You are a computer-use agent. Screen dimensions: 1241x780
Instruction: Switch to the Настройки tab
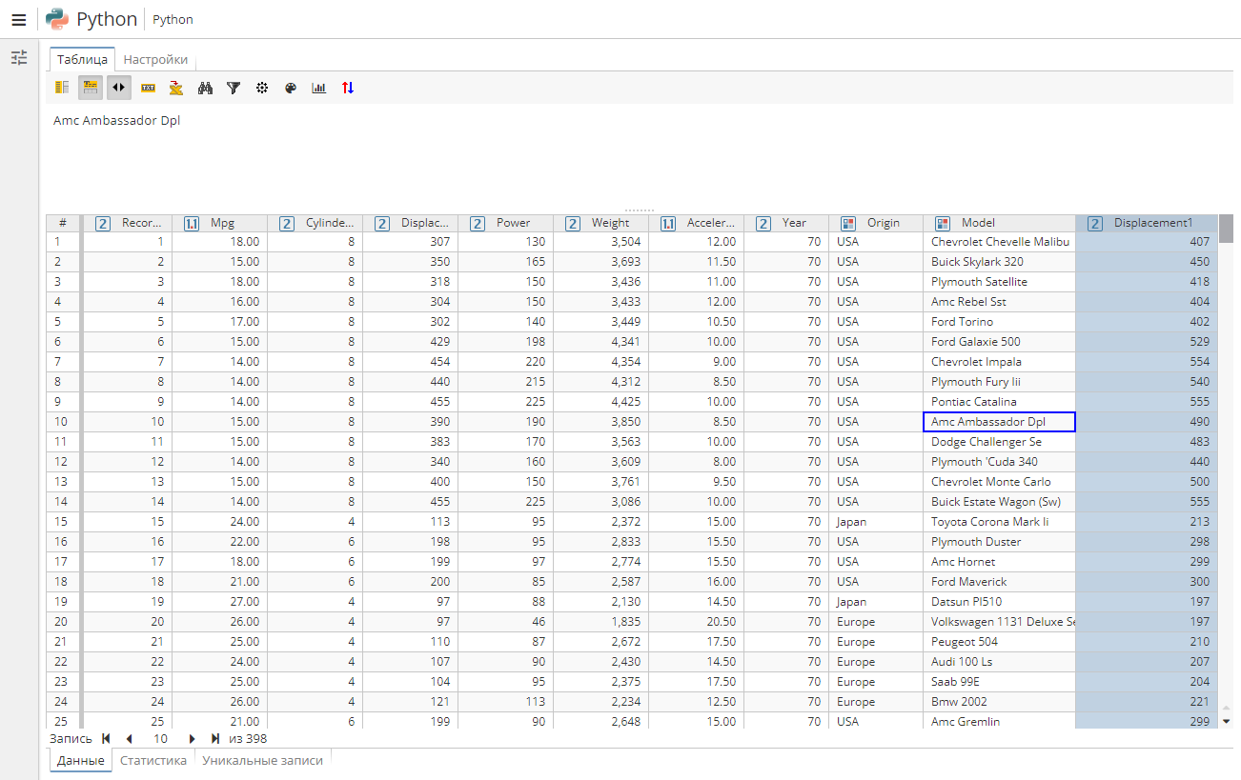coord(155,59)
